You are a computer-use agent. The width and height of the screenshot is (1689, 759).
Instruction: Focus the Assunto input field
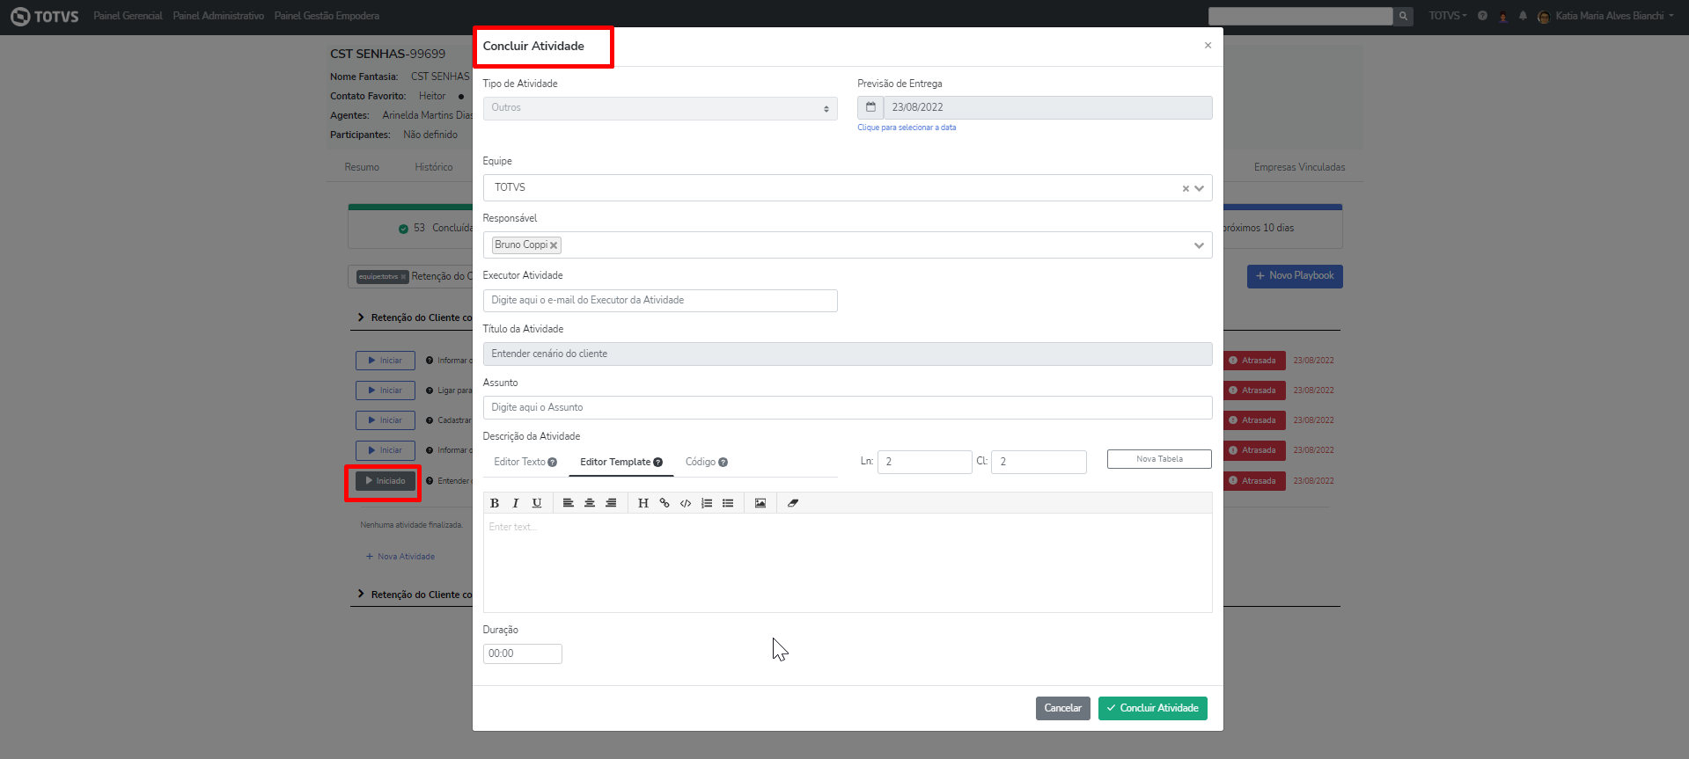[847, 407]
